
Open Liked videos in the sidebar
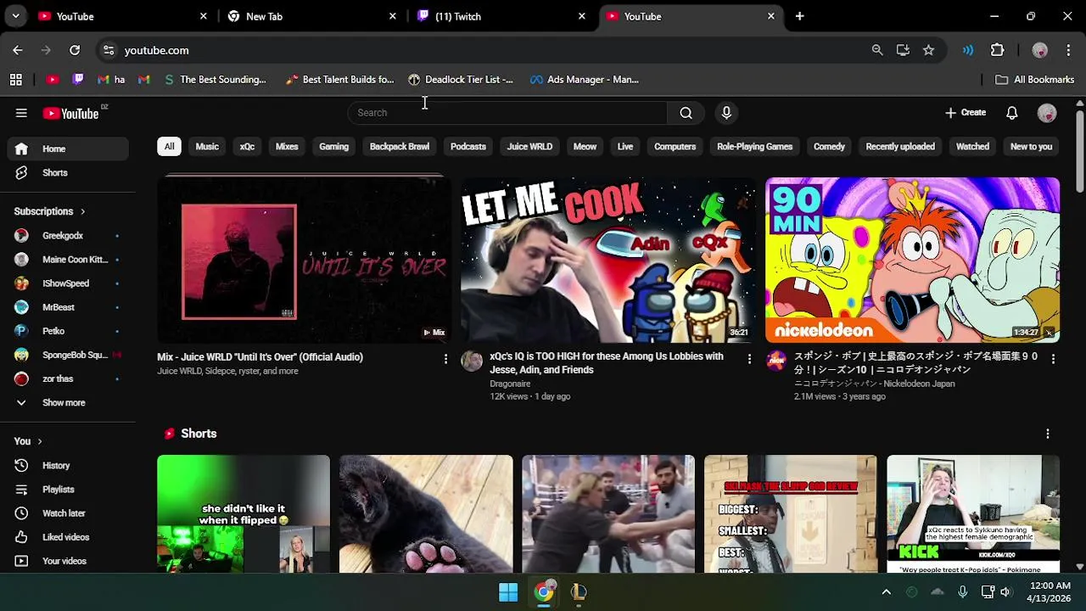(68, 536)
